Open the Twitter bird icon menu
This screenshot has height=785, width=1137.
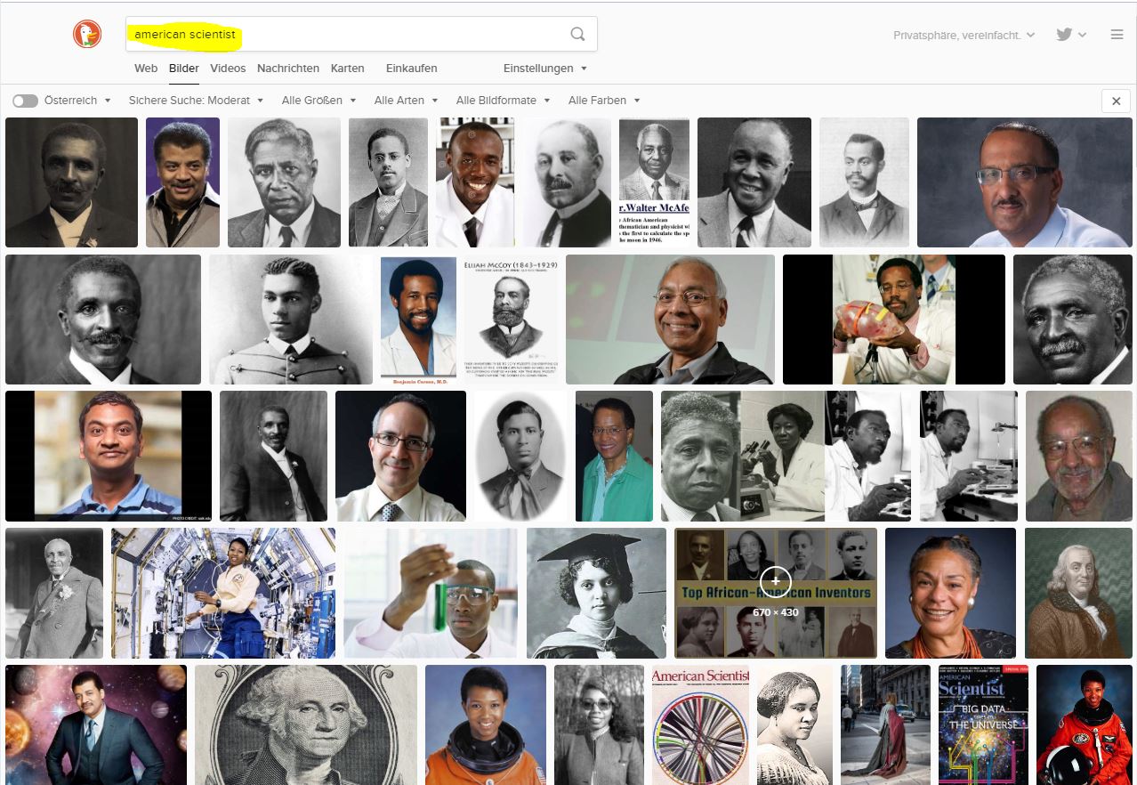[x=1071, y=35]
